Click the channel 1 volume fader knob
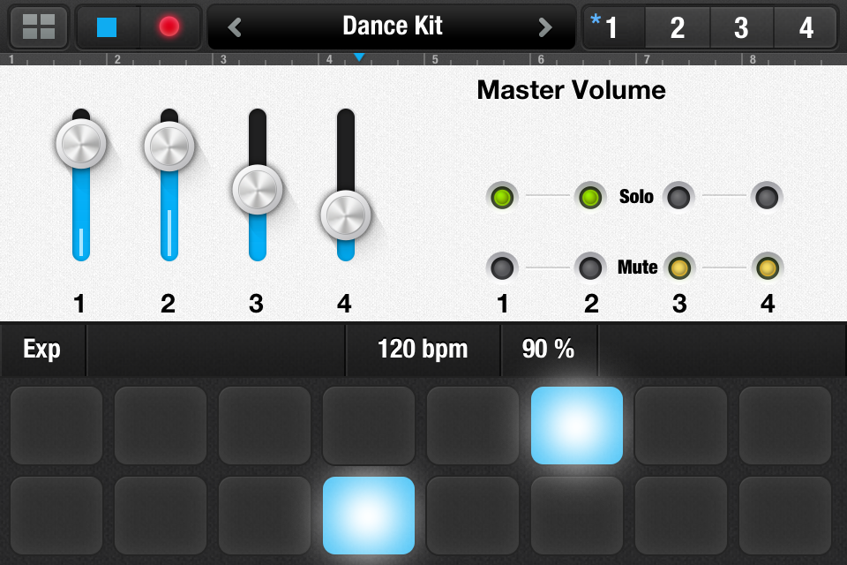The width and height of the screenshot is (847, 565). pos(81,143)
